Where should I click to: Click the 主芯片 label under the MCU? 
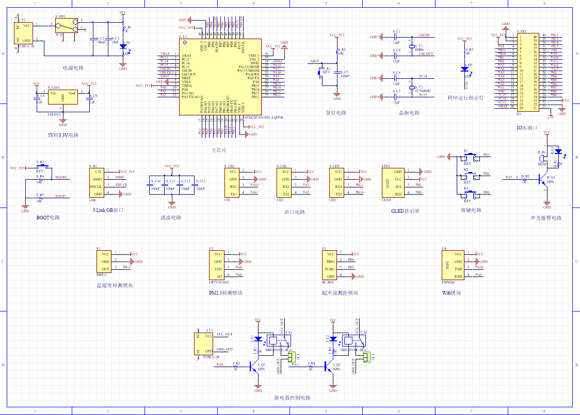point(219,150)
